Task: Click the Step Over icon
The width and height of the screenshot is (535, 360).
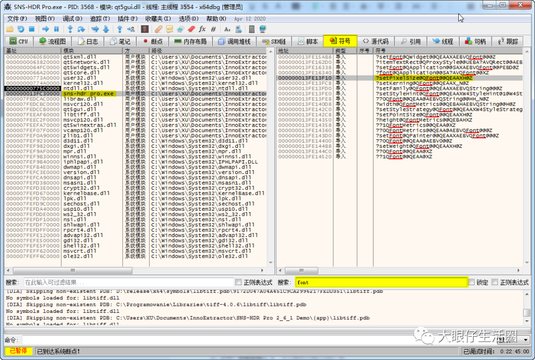Action: point(81,29)
